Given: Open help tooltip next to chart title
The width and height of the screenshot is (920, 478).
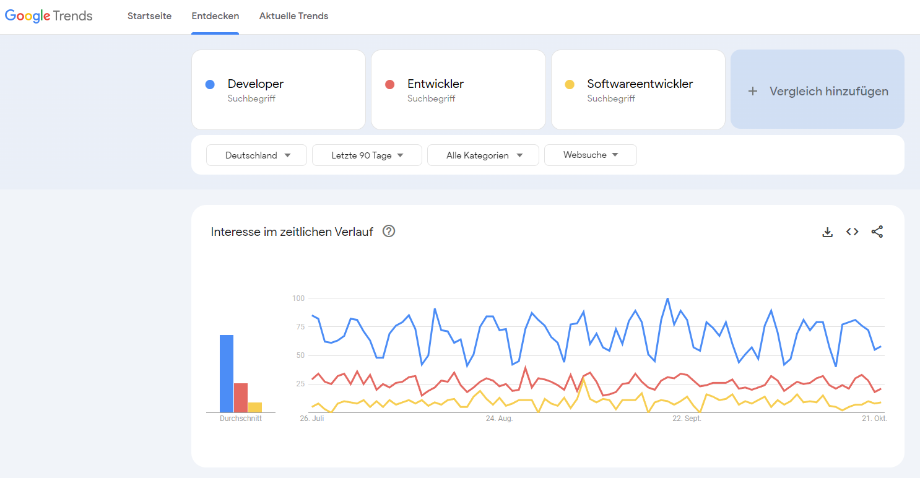Looking at the screenshot, I should coord(389,232).
